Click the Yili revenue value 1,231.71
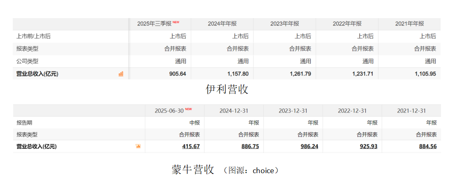Viewport: 460px width, 183px height. 363,74
